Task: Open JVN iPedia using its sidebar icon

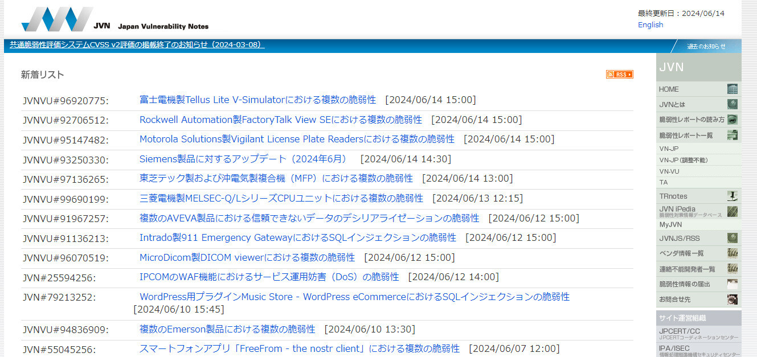Action: (x=733, y=211)
